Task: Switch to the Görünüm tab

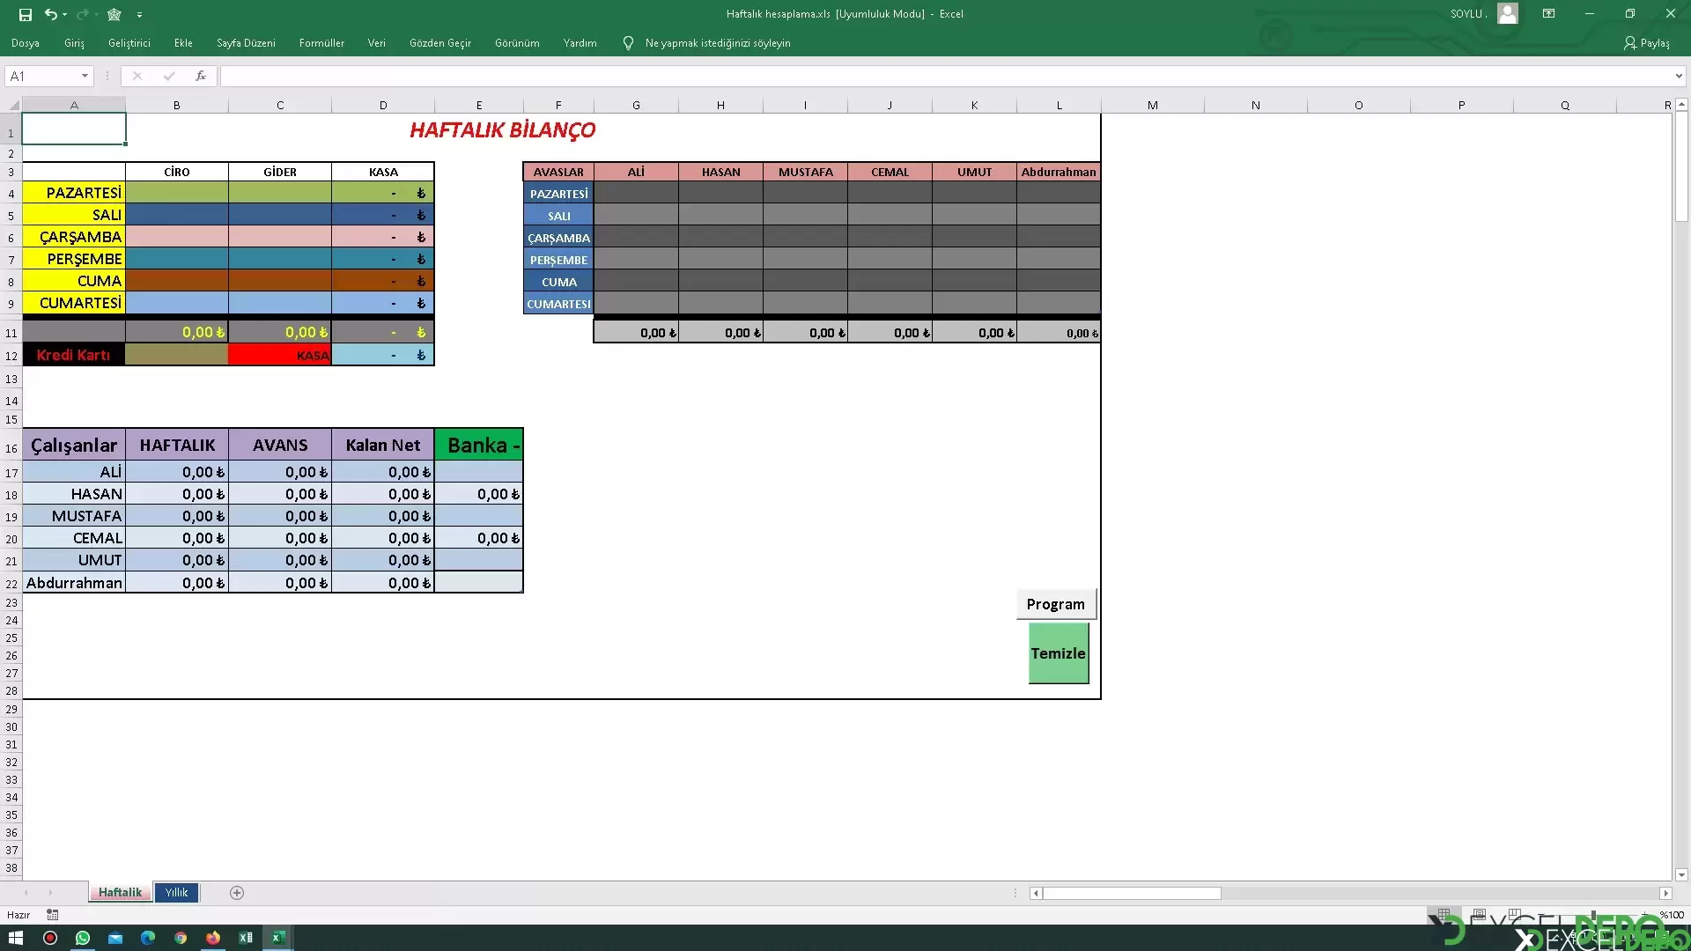Action: [x=517, y=43]
